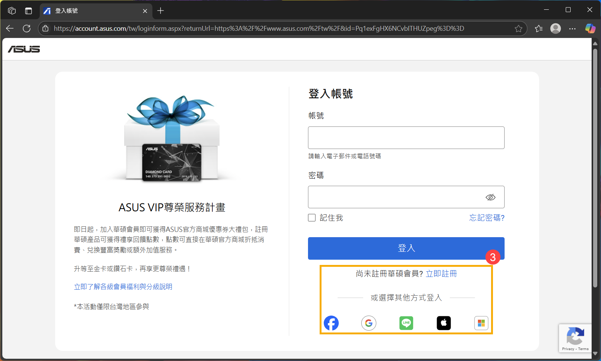
Task: Click the *本活動僅限台灣地區參與 note
Action: (111, 307)
